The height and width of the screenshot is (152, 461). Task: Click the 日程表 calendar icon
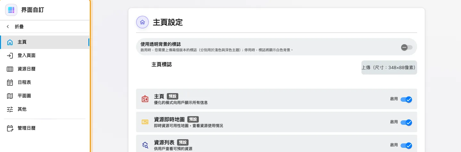coord(10,83)
